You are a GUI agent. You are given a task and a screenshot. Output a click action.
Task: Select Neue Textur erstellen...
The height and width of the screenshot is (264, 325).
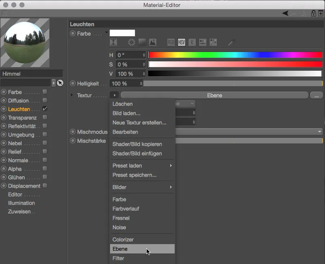(143, 123)
